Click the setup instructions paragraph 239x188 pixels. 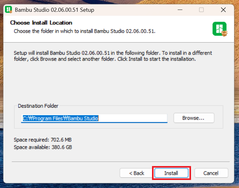coord(113,56)
